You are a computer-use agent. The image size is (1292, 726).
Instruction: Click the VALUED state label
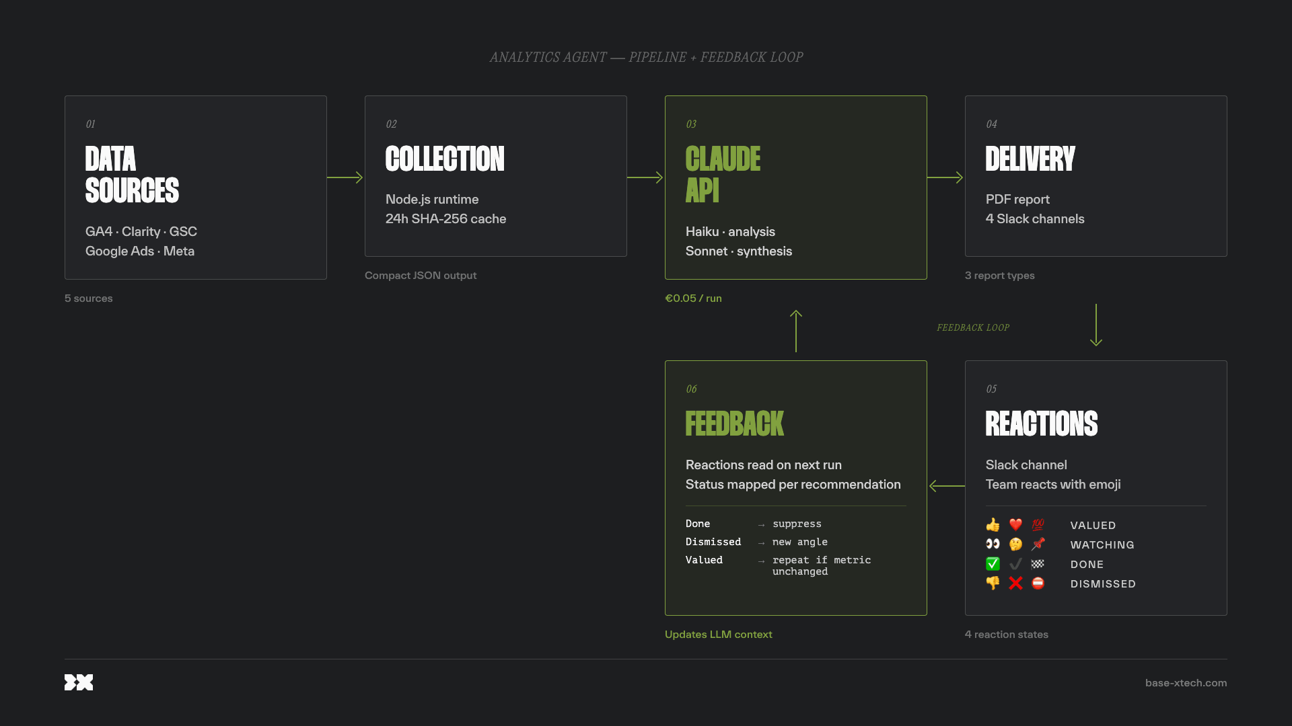1093,526
